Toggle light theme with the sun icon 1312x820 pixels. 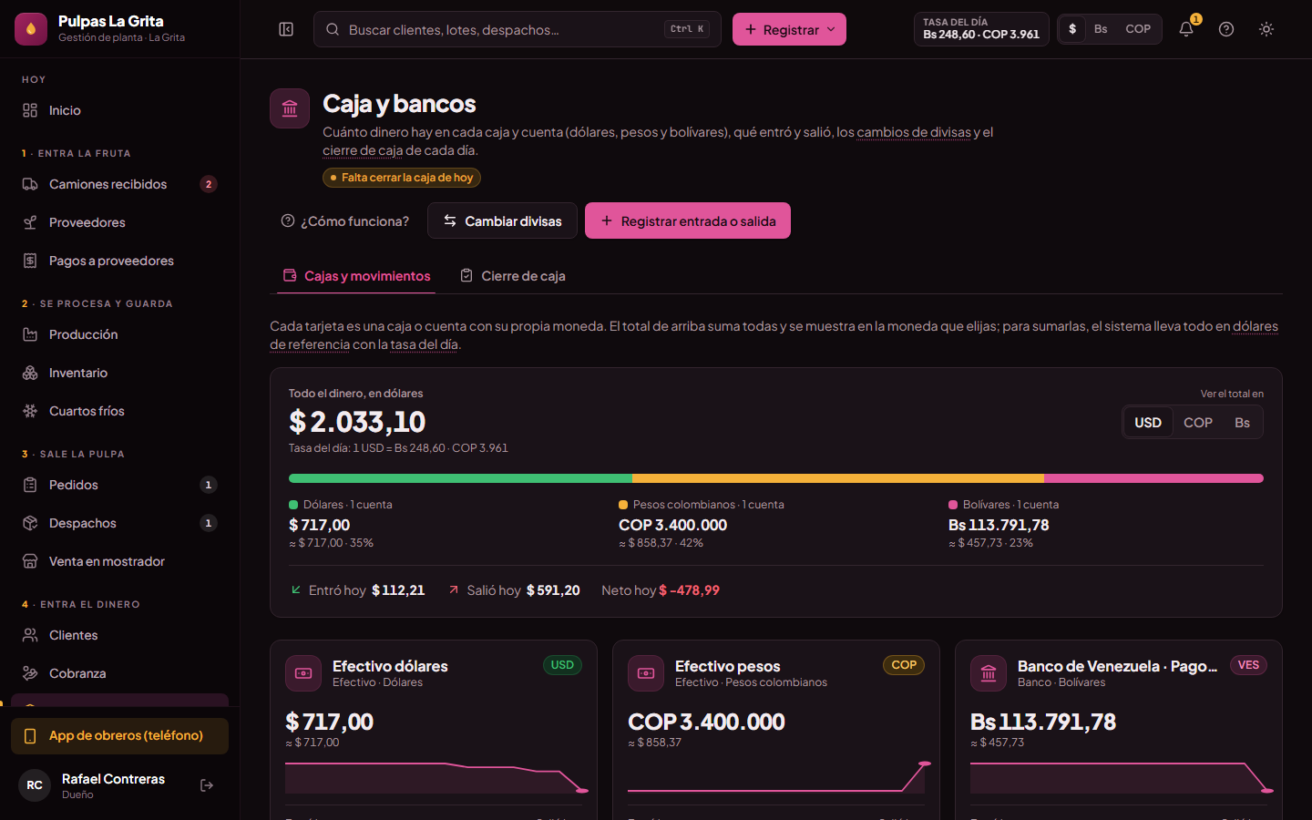[1266, 29]
